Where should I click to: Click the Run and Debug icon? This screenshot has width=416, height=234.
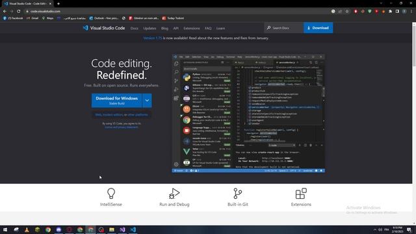(x=174, y=194)
